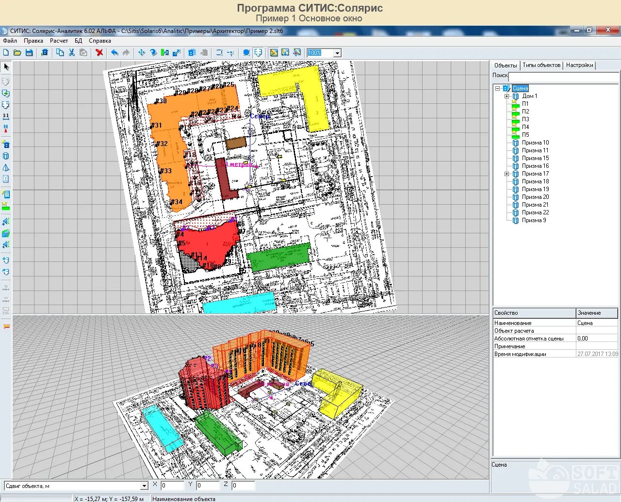621x502 pixels.
Task: Switch to the Типы объектов tab
Action: pyautogui.click(x=541, y=65)
